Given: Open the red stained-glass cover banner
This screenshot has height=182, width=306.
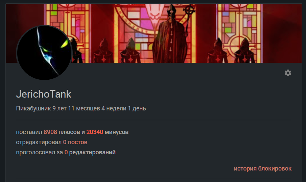Looking at the screenshot, I should point(154,33).
